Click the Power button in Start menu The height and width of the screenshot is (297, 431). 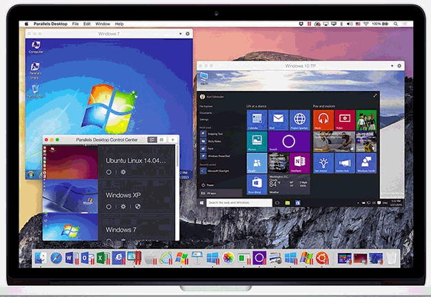pos(208,185)
